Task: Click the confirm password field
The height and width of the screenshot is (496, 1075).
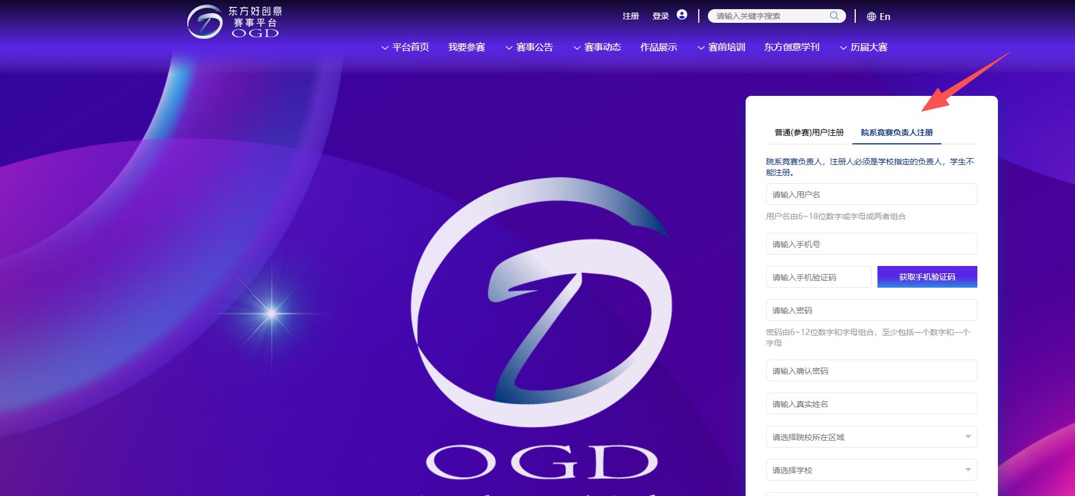Action: click(872, 370)
